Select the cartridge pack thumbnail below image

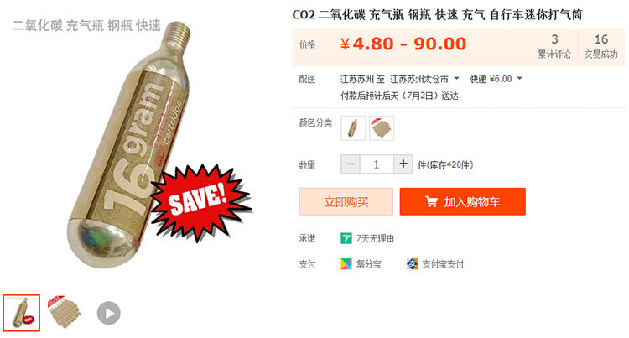click(x=65, y=312)
